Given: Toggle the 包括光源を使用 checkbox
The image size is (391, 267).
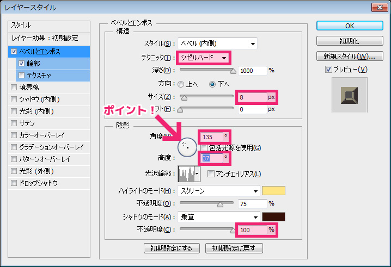Looking at the screenshot, I should [x=204, y=147].
